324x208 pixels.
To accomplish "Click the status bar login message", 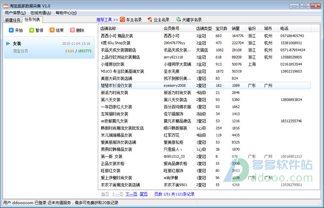I will coord(60,203).
